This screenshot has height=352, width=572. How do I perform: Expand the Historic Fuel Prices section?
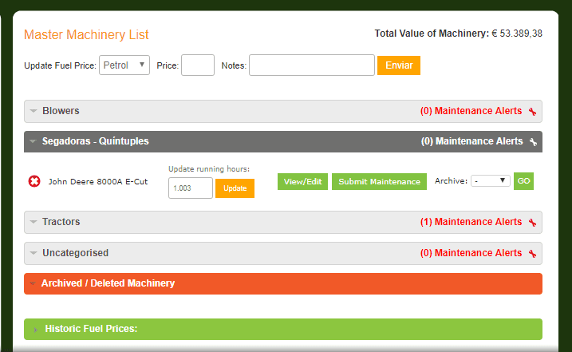point(283,329)
